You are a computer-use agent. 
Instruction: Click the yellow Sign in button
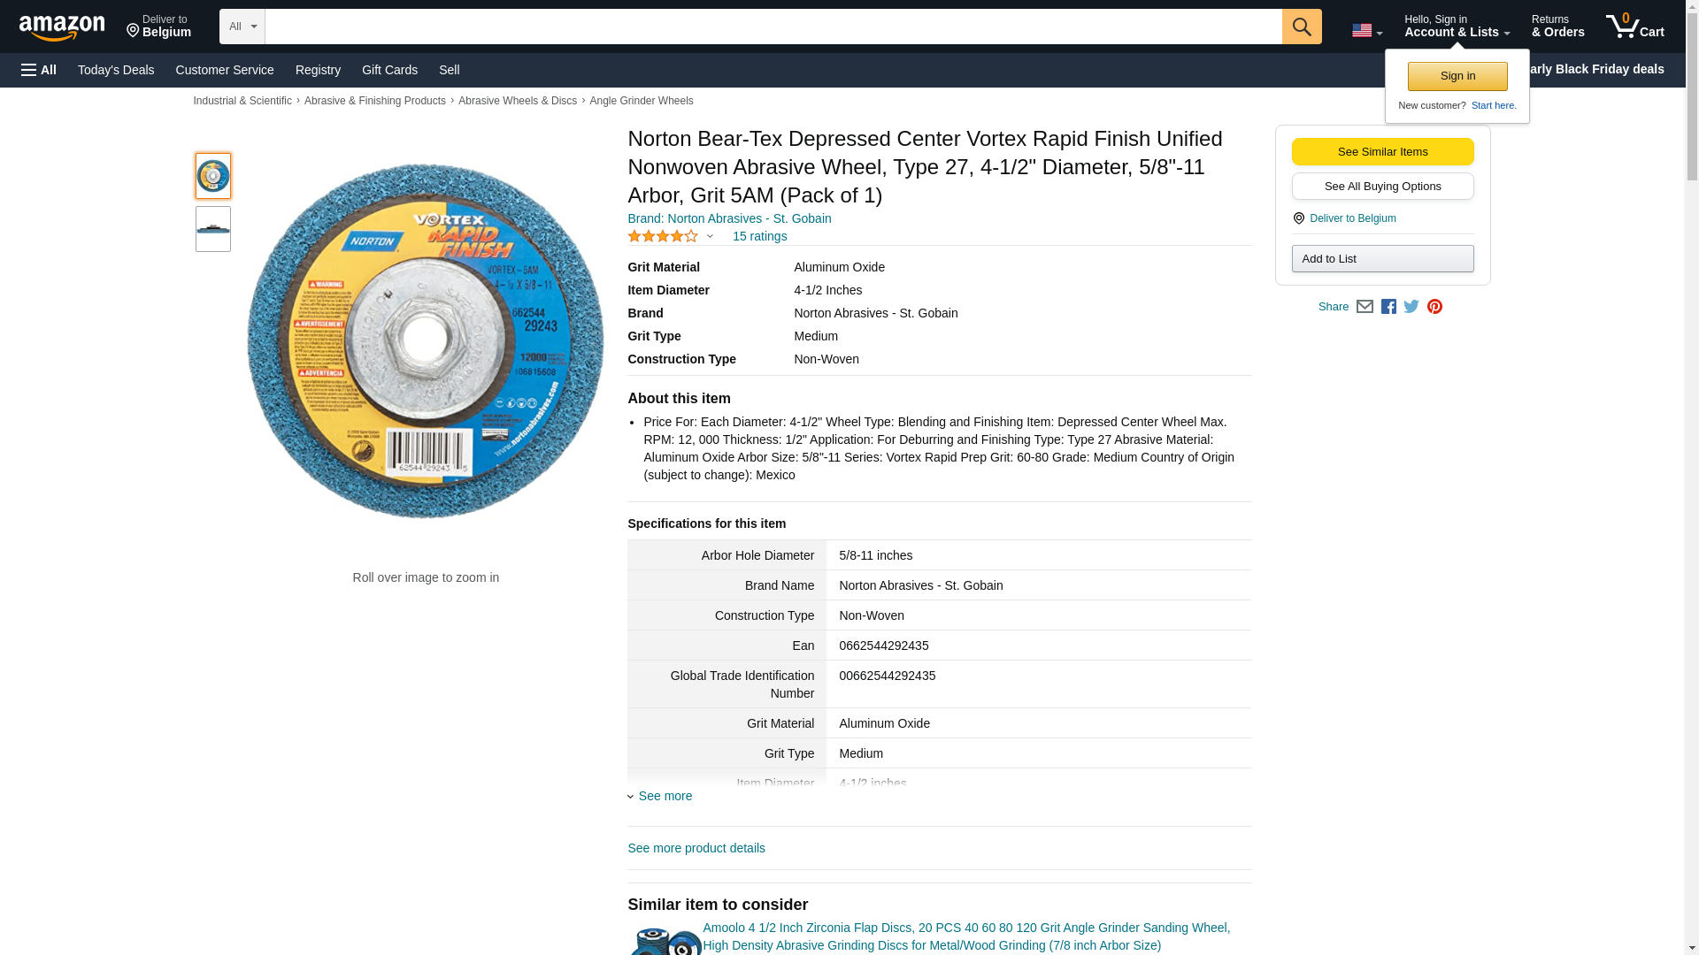click(1457, 76)
